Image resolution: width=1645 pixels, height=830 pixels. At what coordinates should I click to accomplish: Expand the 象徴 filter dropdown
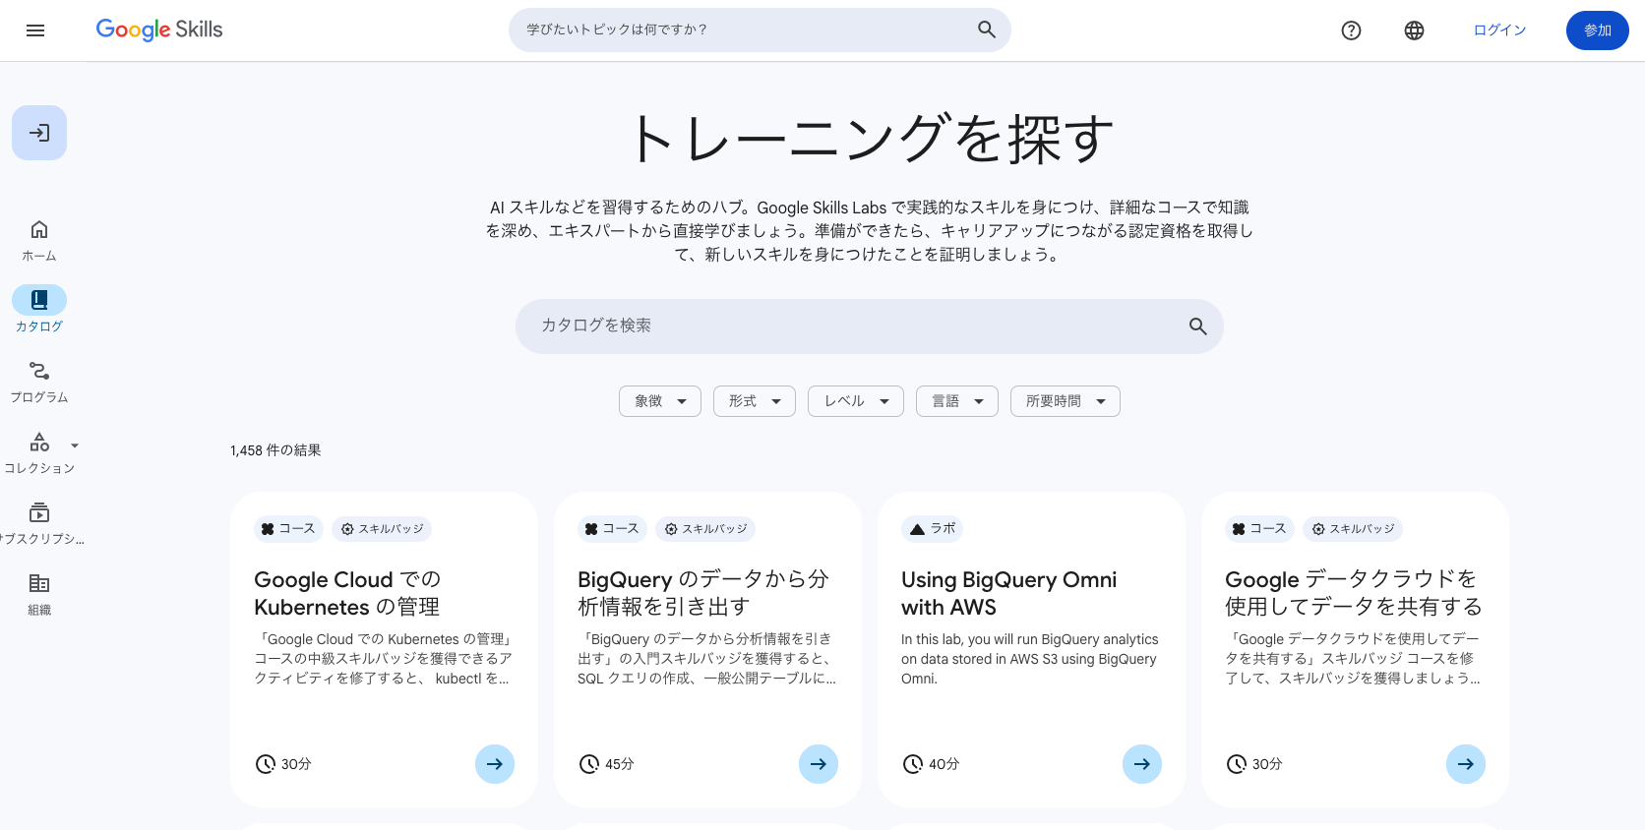[x=660, y=401]
